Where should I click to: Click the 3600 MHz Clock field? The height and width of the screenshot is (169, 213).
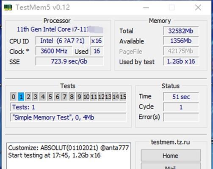coord(54,51)
